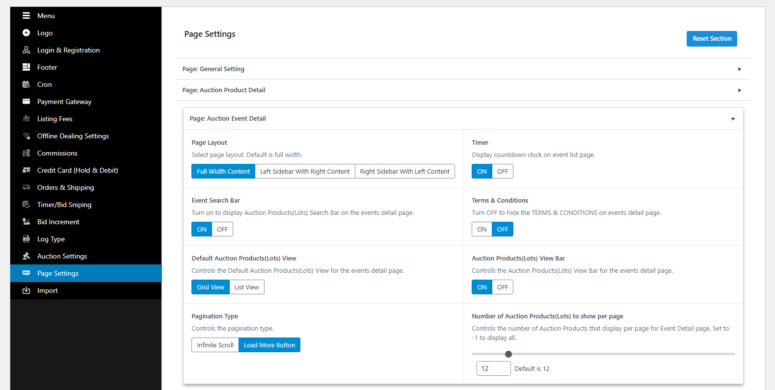Choose Infinite Scroll pagination type
Screen dimensions: 775x390
(215, 345)
